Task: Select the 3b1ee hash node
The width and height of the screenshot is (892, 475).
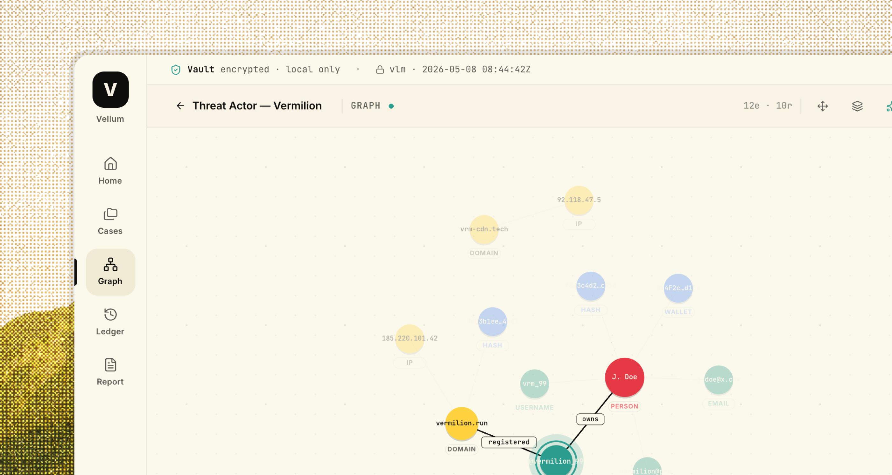Action: point(492,322)
